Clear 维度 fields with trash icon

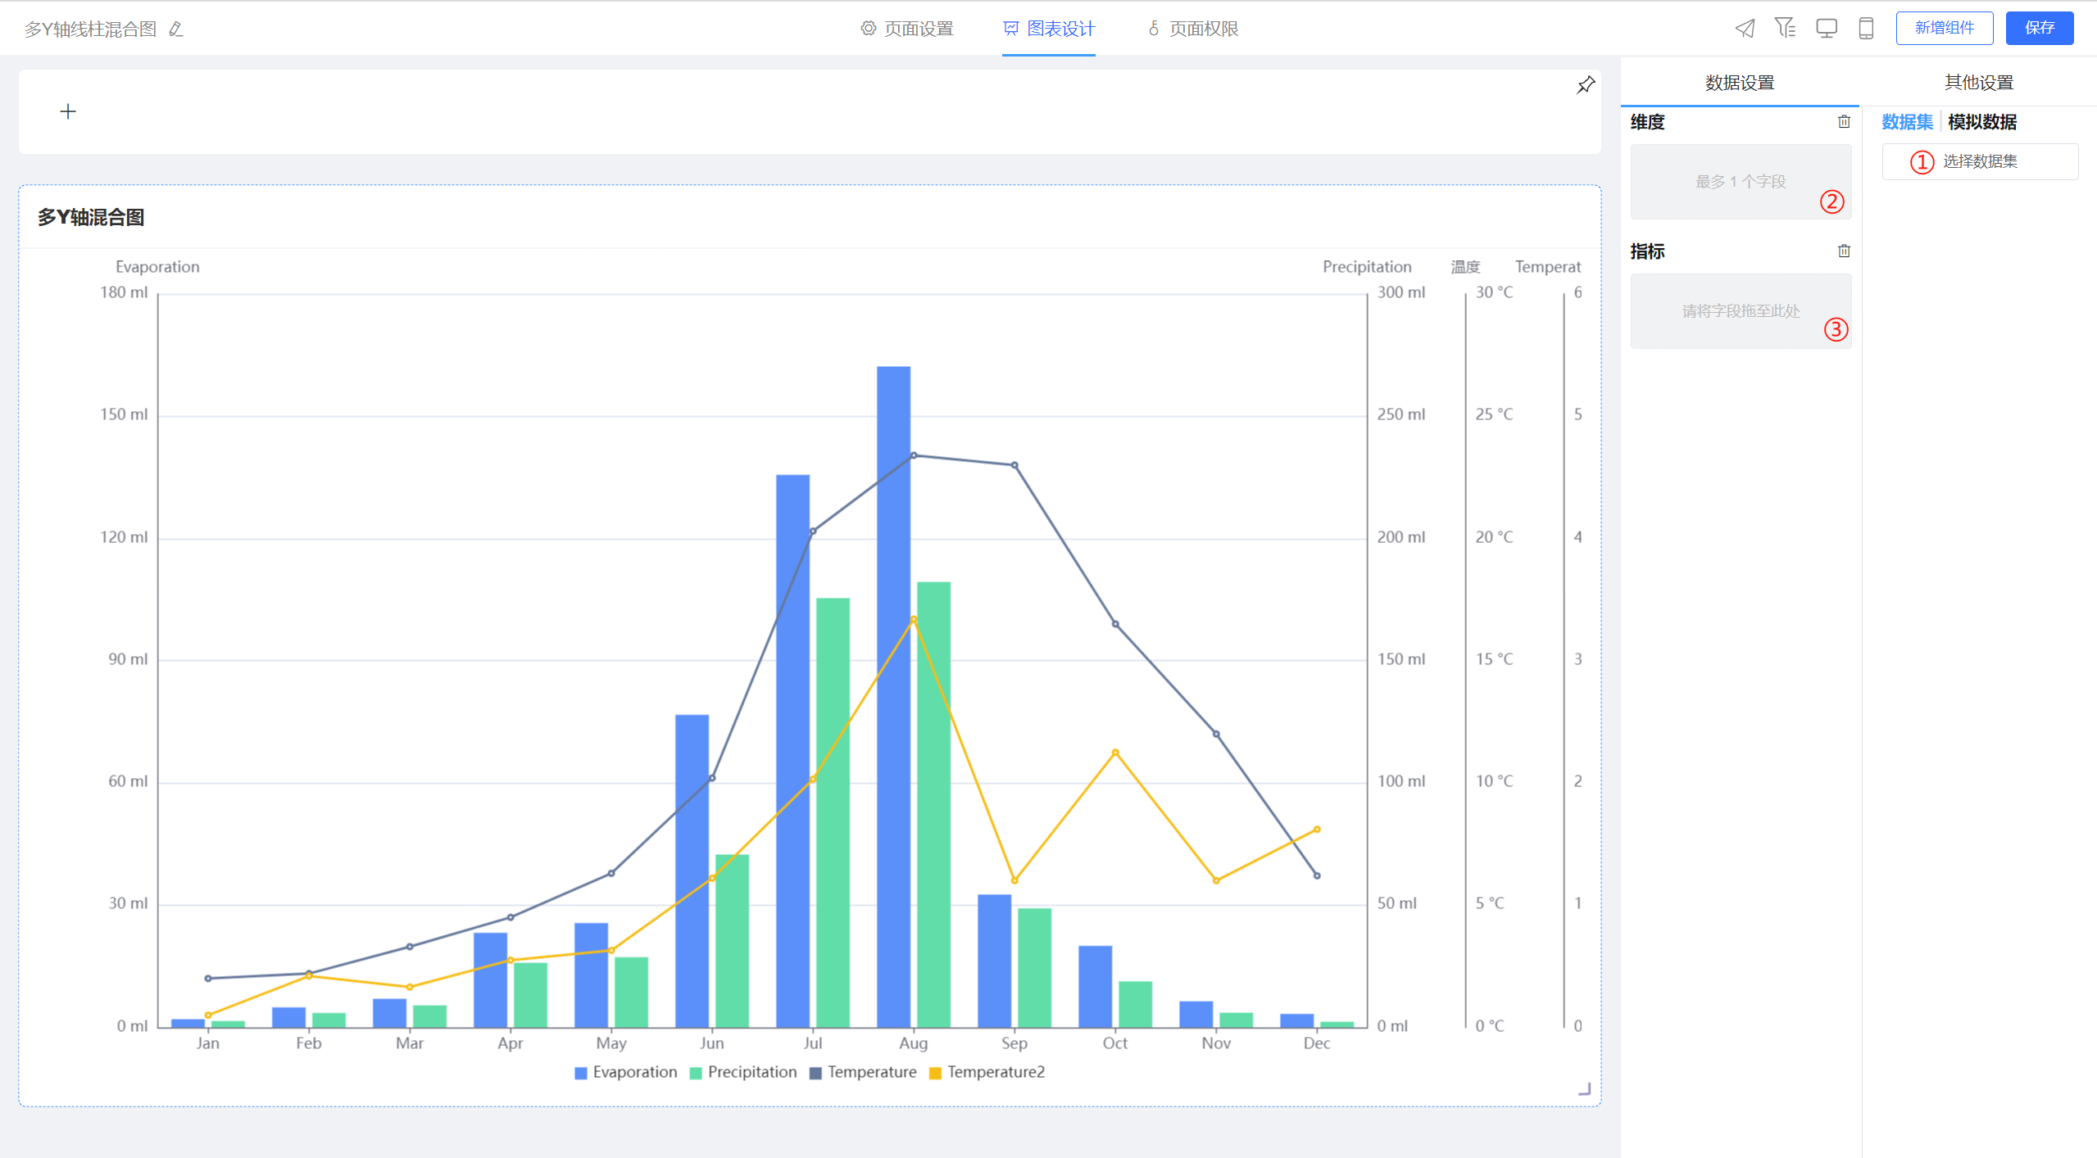pyautogui.click(x=1844, y=122)
